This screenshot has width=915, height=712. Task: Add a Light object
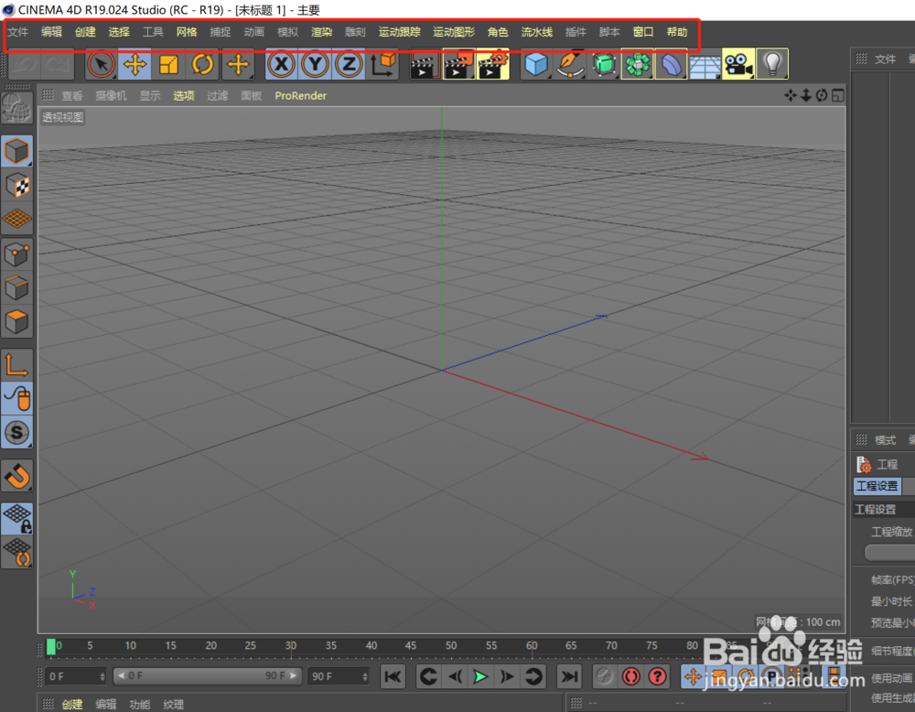pyautogui.click(x=772, y=64)
